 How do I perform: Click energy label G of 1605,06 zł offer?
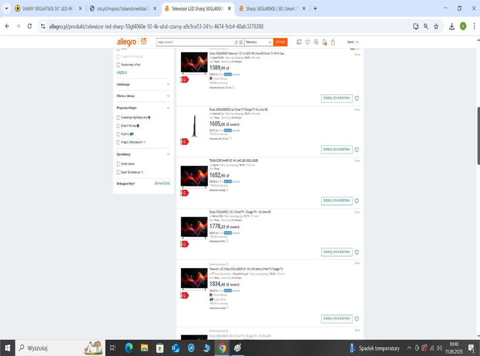pyautogui.click(x=184, y=142)
